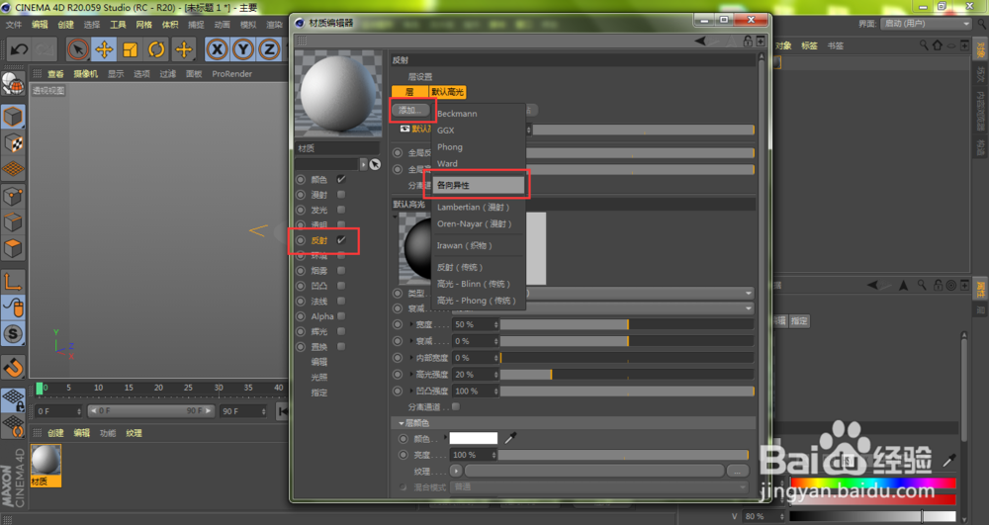Viewport: 989px width, 525px height.
Task: Toggle the Viewport Solo S icon
Action: point(13,333)
